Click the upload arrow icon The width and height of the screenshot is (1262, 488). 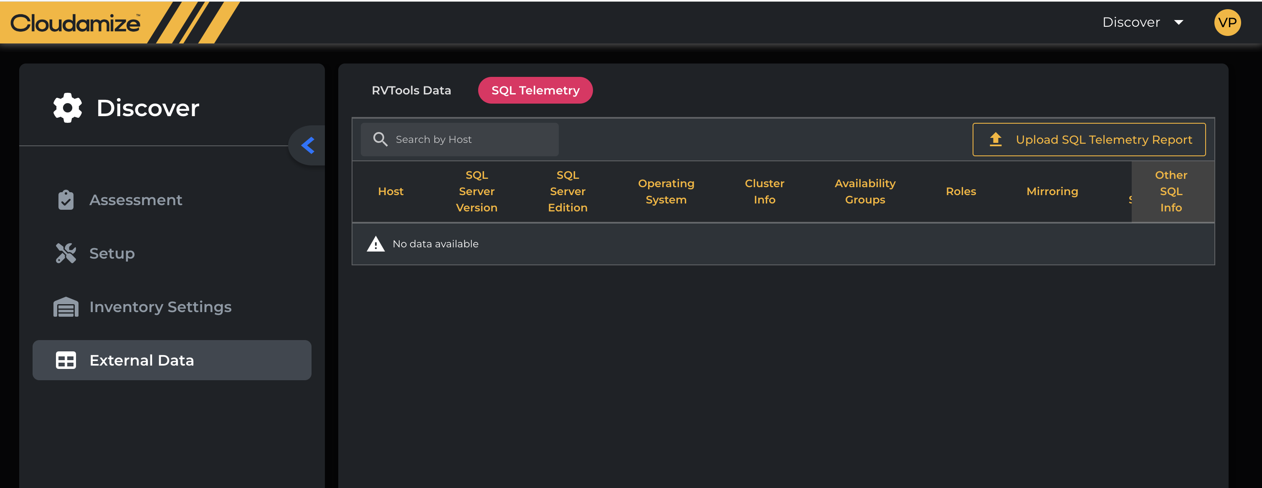995,140
